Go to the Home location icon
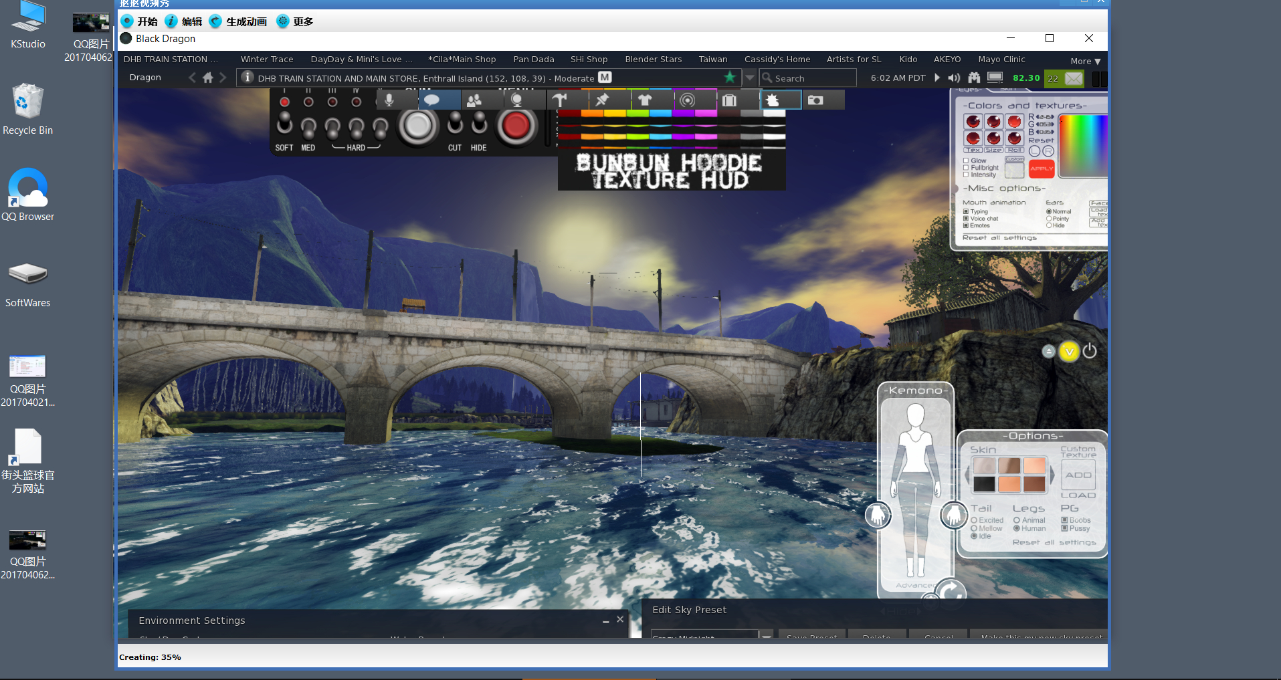1281x680 pixels. pyautogui.click(x=208, y=78)
